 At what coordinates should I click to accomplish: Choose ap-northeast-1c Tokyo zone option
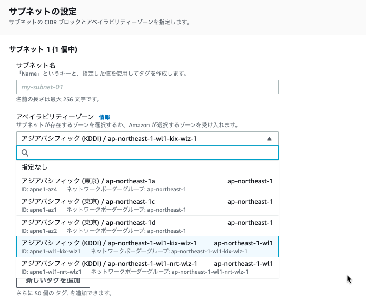tap(147, 205)
